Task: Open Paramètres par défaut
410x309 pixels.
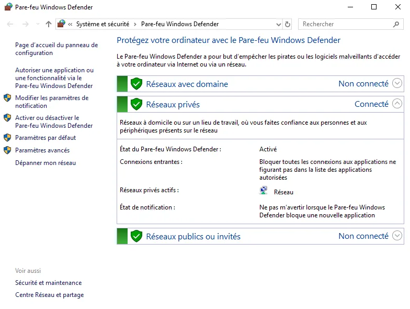Action: 45,138
